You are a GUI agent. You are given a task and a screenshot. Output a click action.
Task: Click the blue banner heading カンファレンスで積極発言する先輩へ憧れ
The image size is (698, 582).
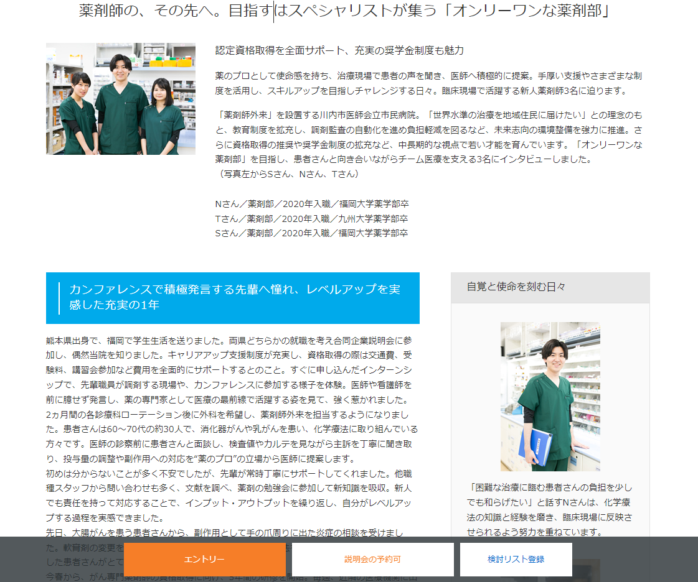233,298
